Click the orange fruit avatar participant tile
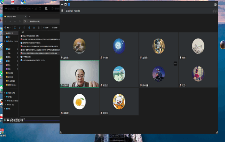 [x=80, y=101]
